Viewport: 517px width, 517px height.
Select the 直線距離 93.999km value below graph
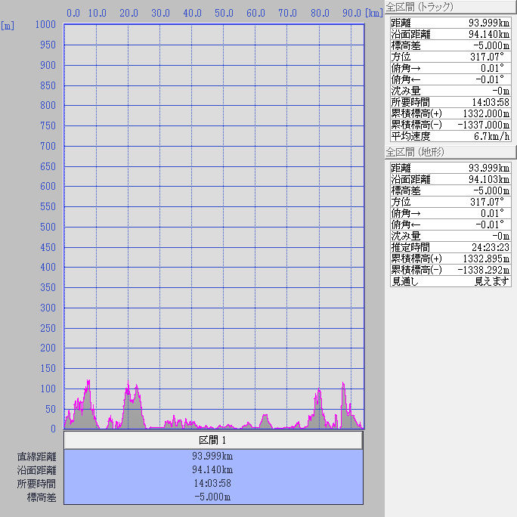pyautogui.click(x=213, y=457)
